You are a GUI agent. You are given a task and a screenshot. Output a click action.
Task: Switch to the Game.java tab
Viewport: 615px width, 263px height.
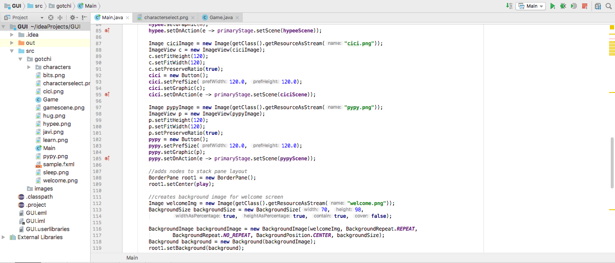point(221,17)
